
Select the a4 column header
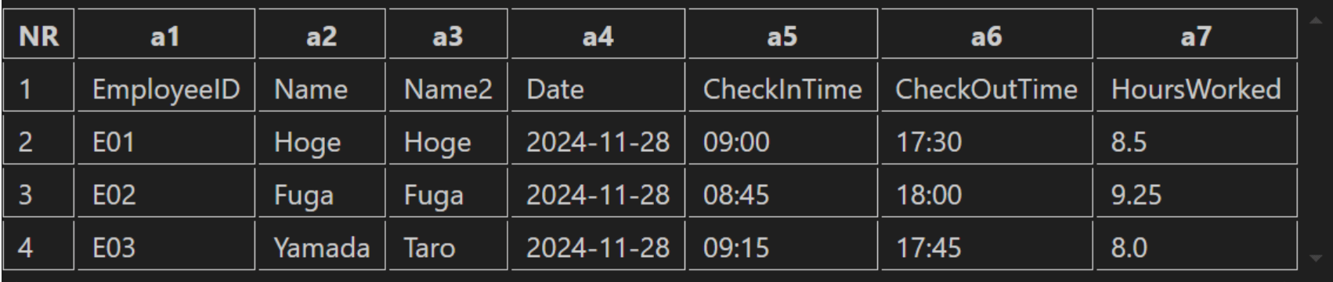click(598, 34)
